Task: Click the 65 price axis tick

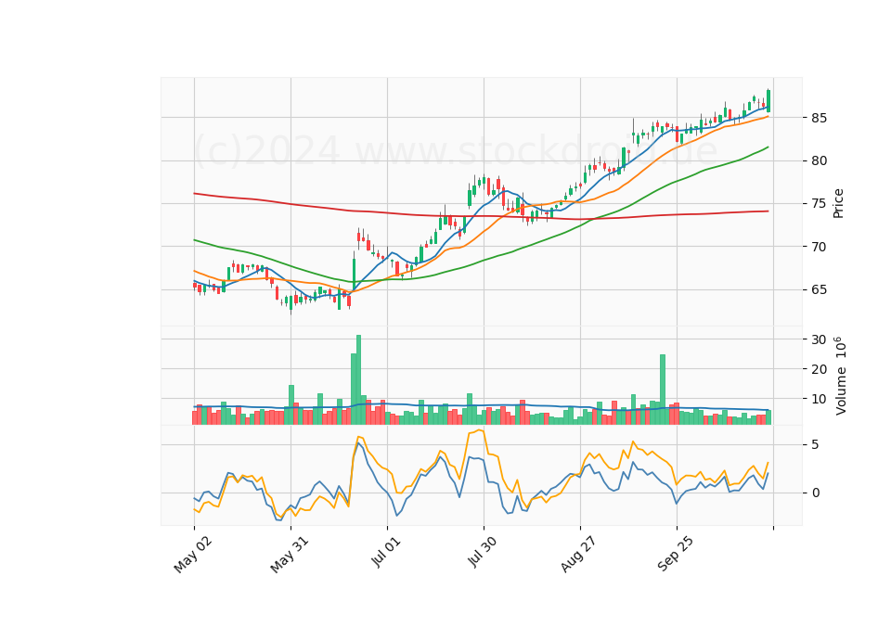Action: (x=819, y=289)
